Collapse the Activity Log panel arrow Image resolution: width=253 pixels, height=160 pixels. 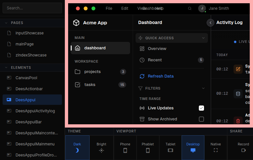click(211, 23)
